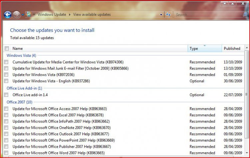The image size is (250, 158).
Task: Click the Optional type for Office Live add-in
Action: point(197,95)
